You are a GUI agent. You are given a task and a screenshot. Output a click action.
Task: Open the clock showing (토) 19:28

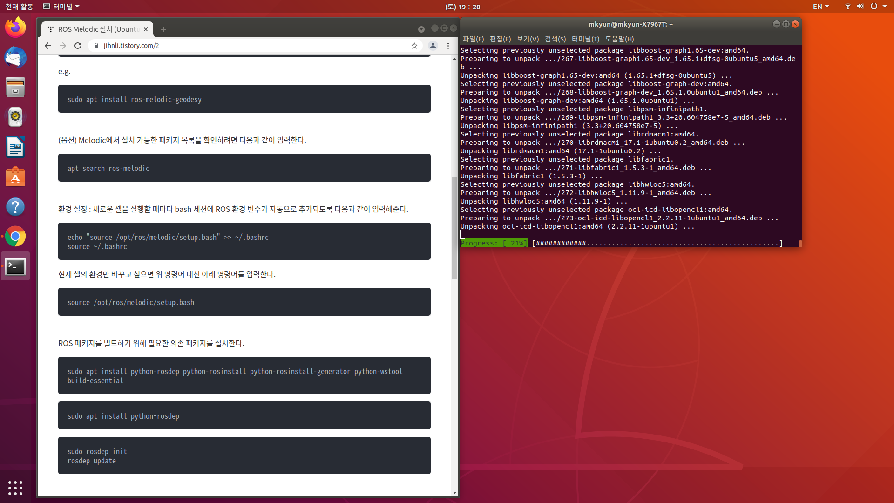pos(462,7)
